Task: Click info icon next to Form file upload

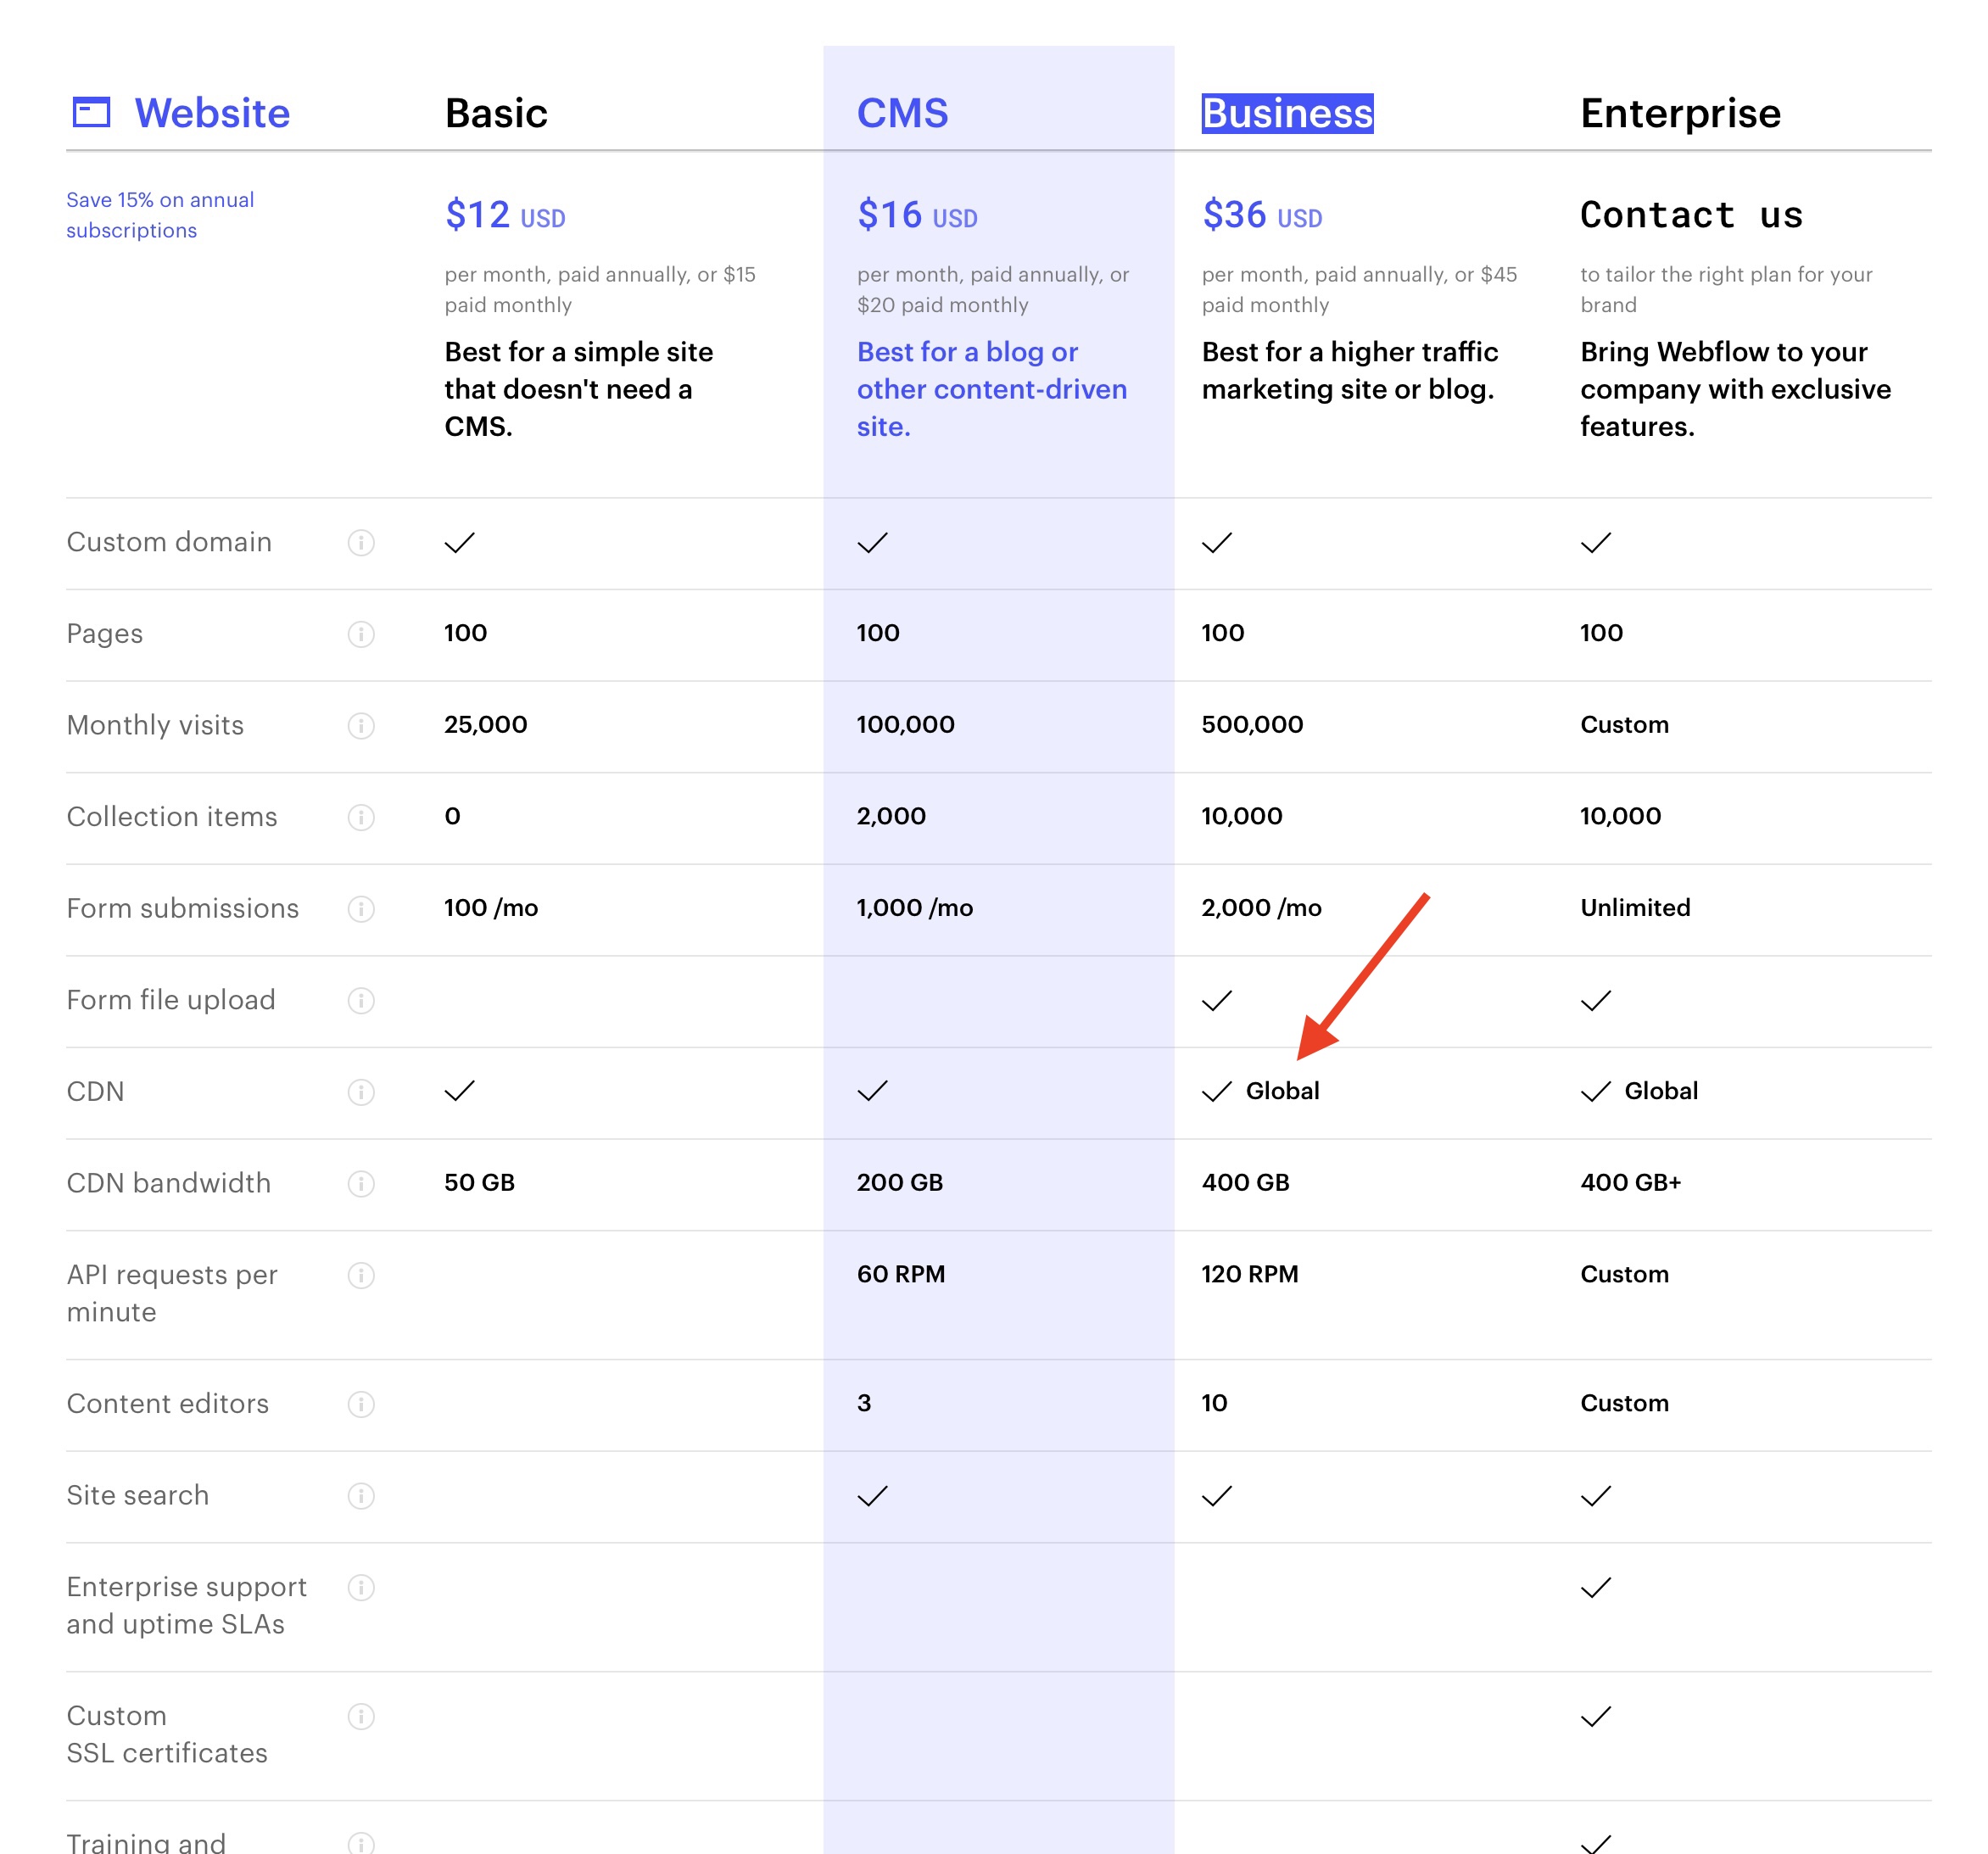Action: point(361,1000)
